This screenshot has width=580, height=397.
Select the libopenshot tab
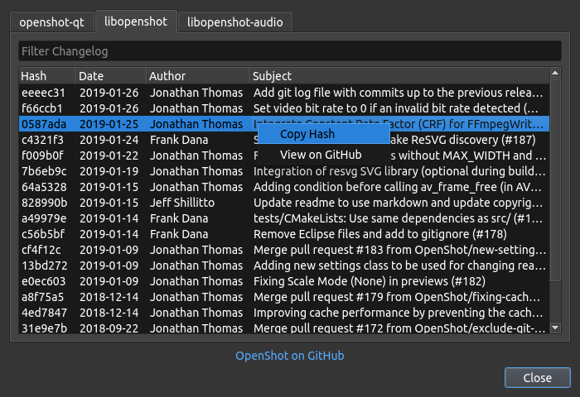(x=135, y=22)
